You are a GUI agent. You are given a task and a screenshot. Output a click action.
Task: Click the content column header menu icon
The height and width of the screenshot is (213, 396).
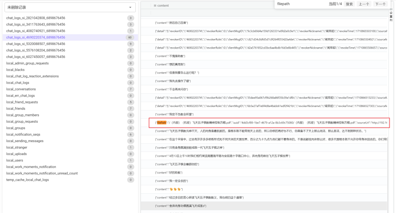(154, 6)
